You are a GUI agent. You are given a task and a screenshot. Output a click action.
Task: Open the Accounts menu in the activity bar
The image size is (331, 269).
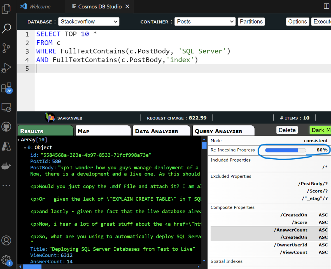tap(6, 240)
